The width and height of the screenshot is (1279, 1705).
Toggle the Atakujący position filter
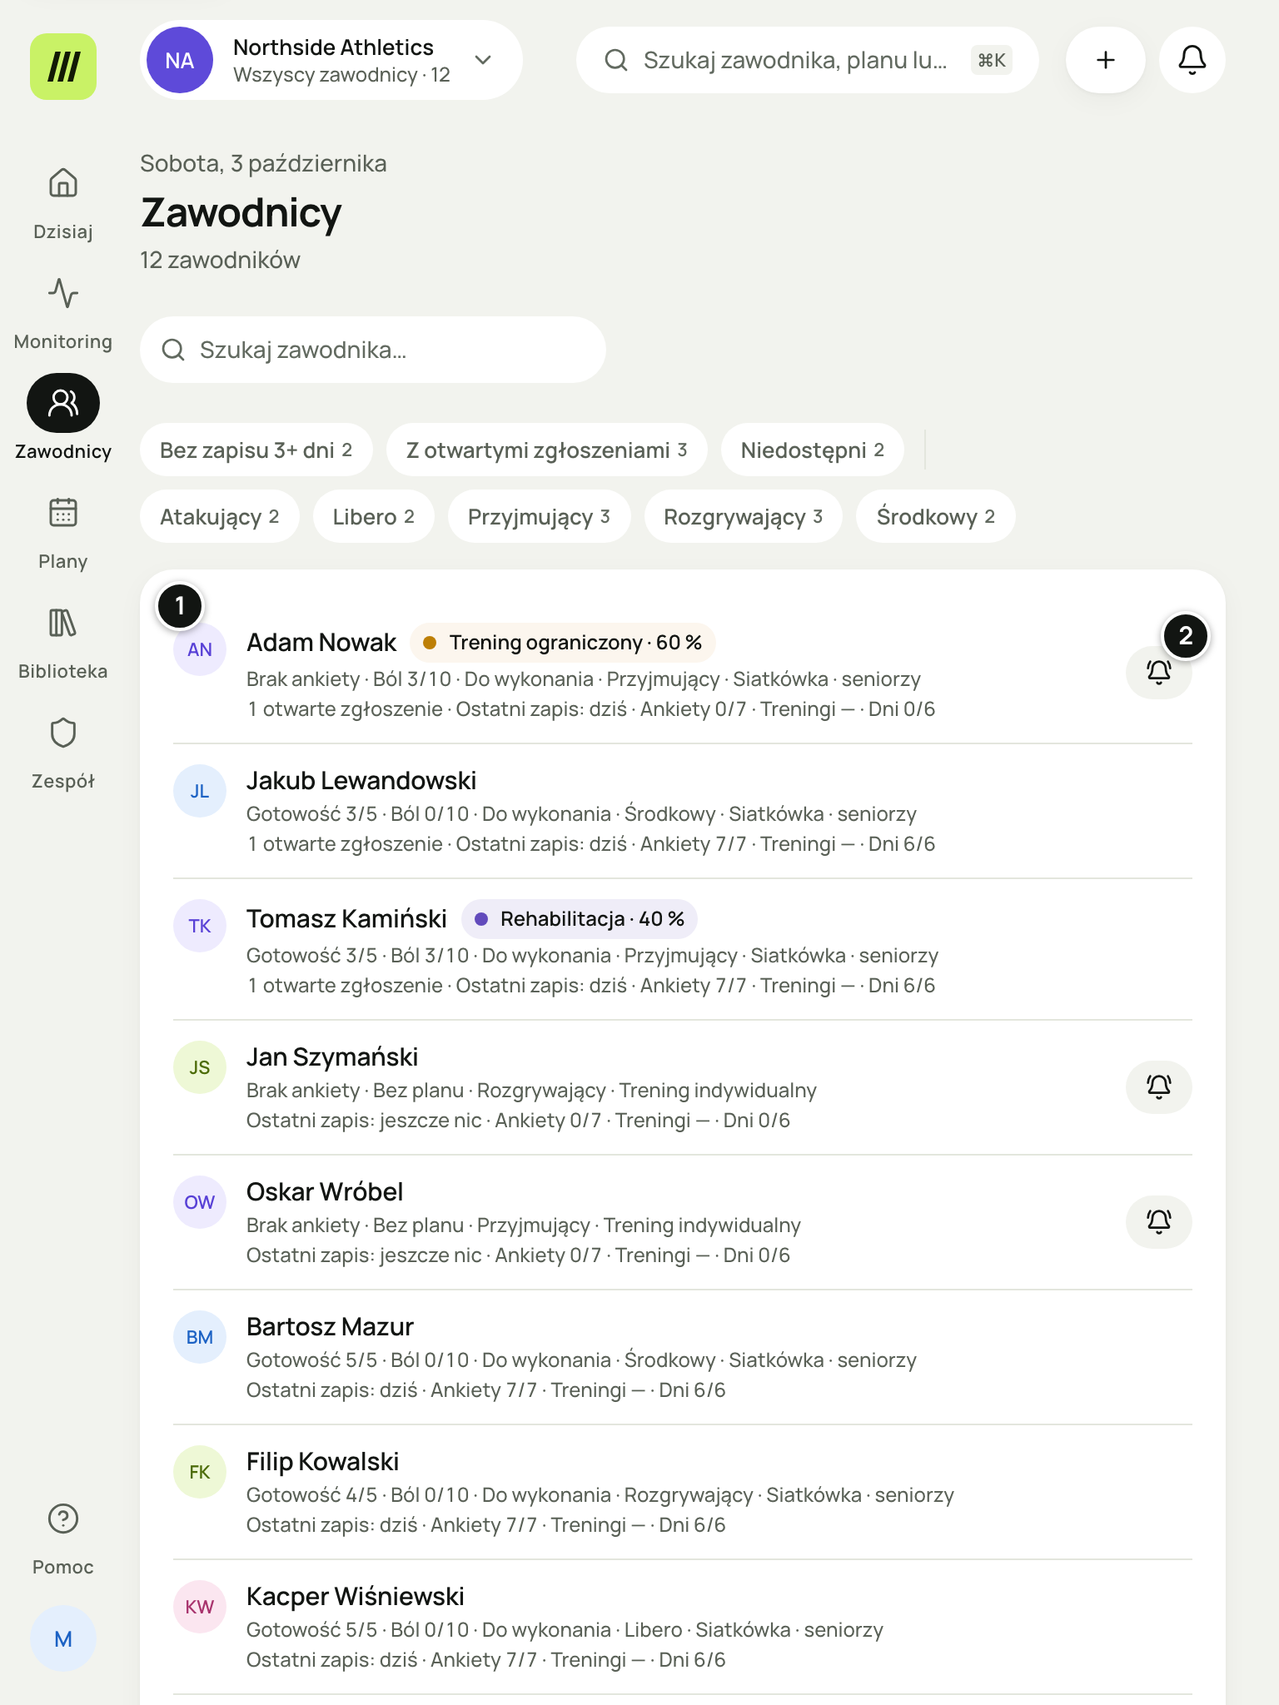[220, 516]
